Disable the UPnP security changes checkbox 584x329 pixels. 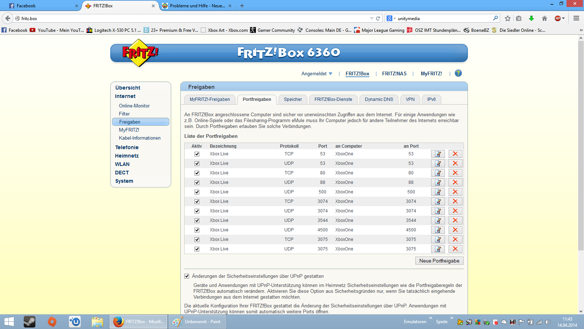(187, 276)
